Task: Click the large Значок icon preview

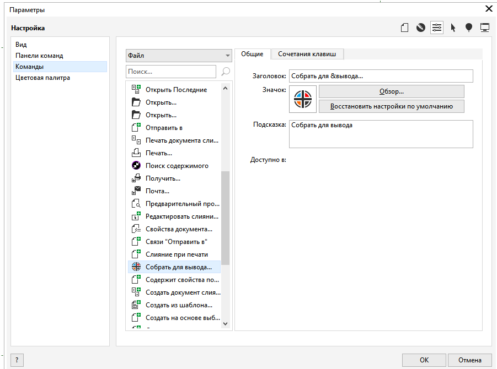Action: [x=303, y=99]
